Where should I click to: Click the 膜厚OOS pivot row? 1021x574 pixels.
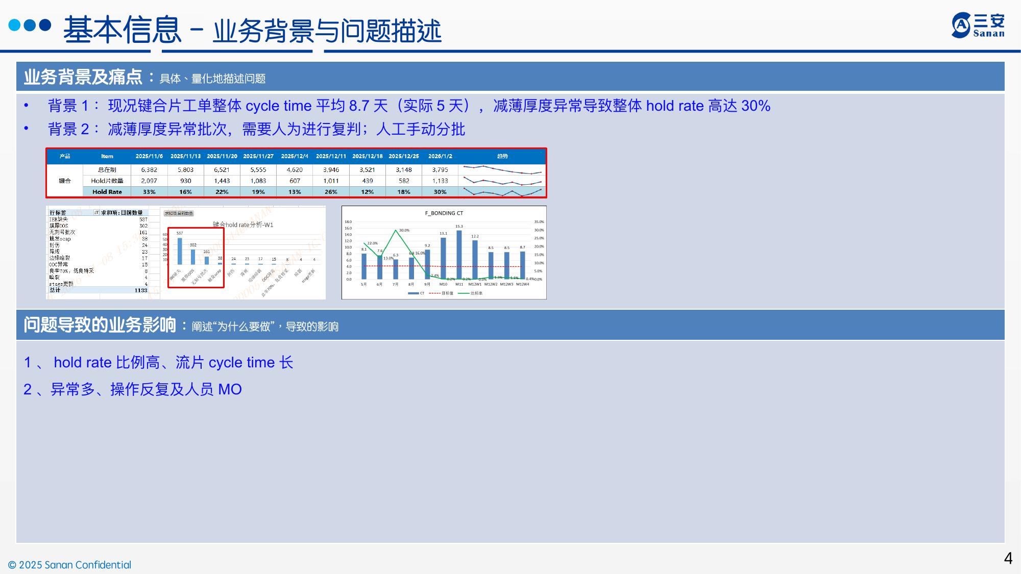[x=98, y=226]
